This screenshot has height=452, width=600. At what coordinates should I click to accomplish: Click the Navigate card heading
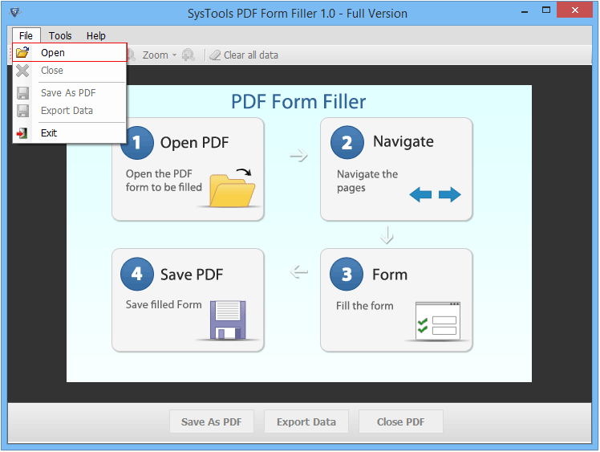[x=403, y=142]
